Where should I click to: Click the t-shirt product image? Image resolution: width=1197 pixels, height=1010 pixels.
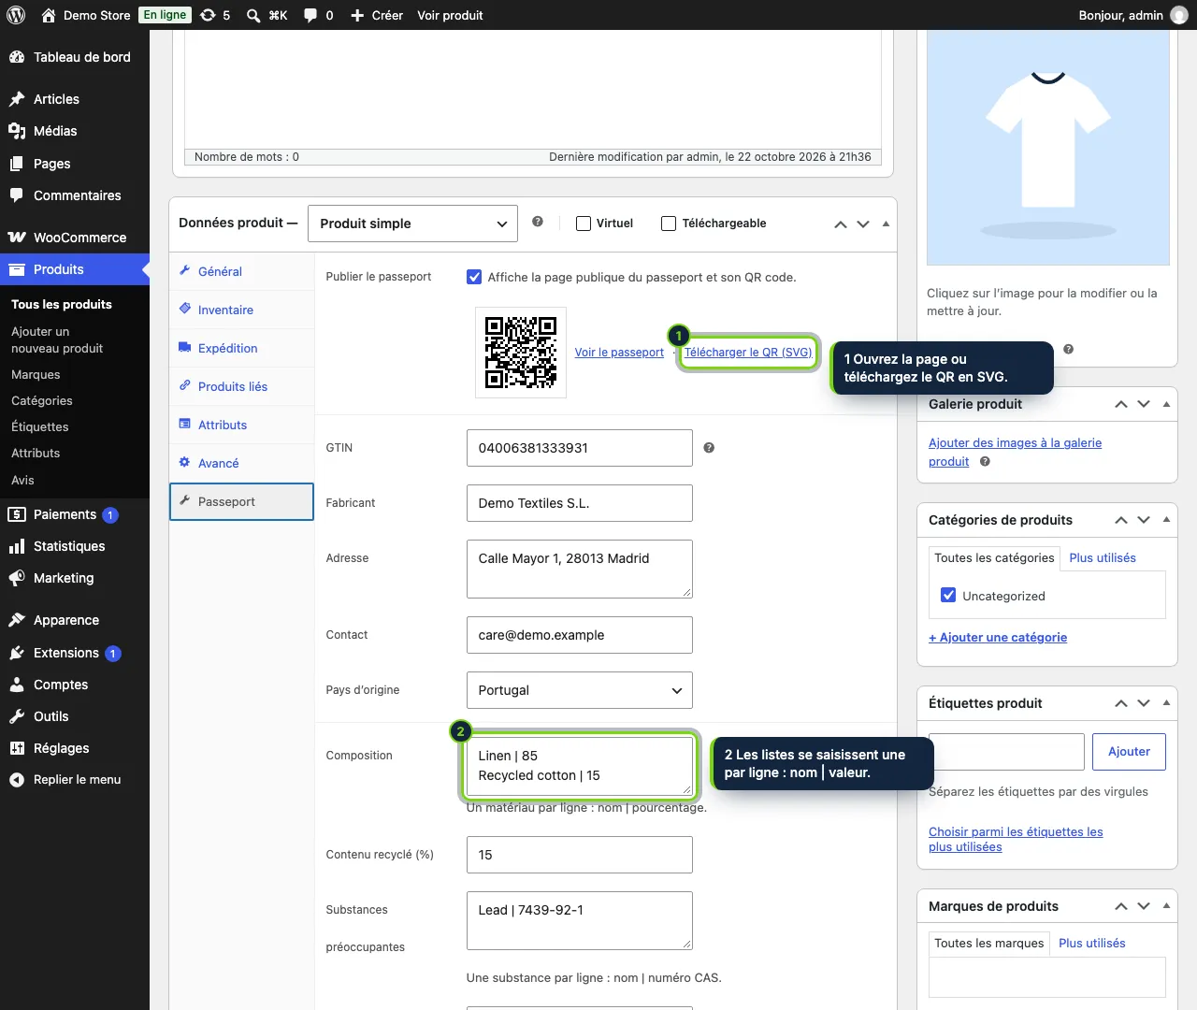[x=1048, y=148]
